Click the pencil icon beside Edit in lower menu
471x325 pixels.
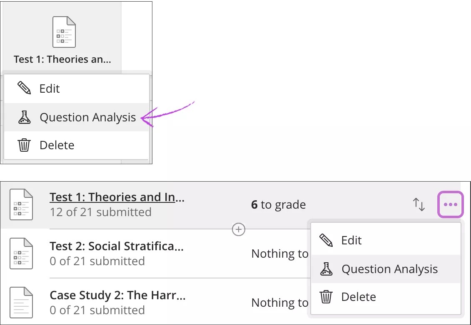(326, 240)
